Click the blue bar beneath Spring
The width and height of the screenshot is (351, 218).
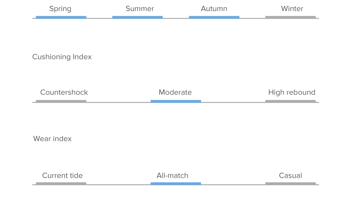click(x=61, y=17)
